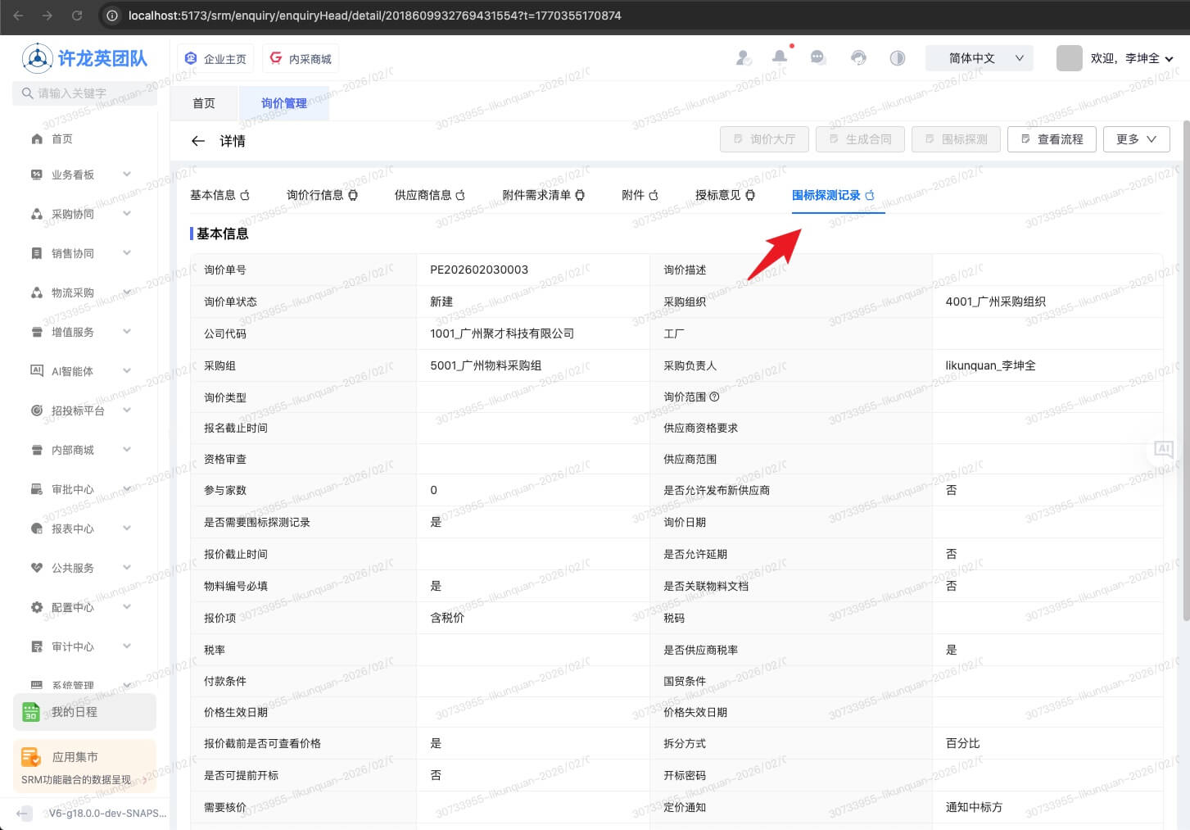Viewport: 1190px width, 830px height.
Task: Switch to the 询价行信息 tab
Action: tap(321, 195)
